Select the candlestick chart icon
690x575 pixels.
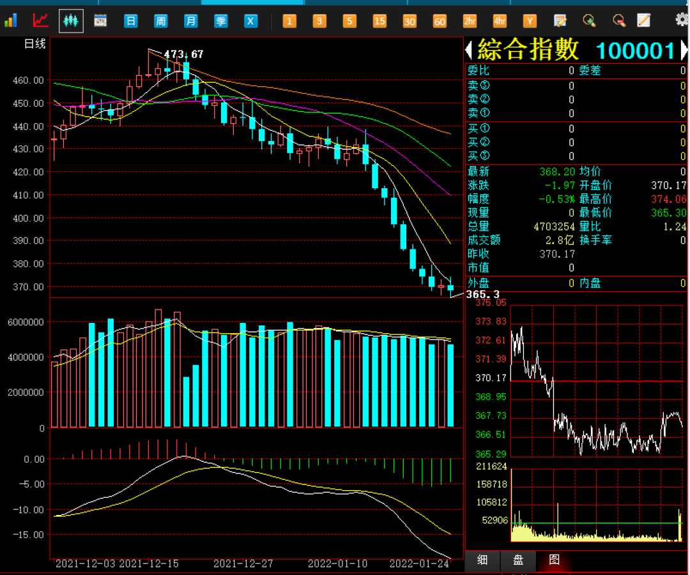click(71, 20)
